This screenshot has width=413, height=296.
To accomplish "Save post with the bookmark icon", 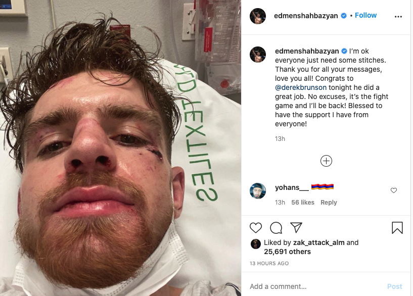I will tap(397, 228).
